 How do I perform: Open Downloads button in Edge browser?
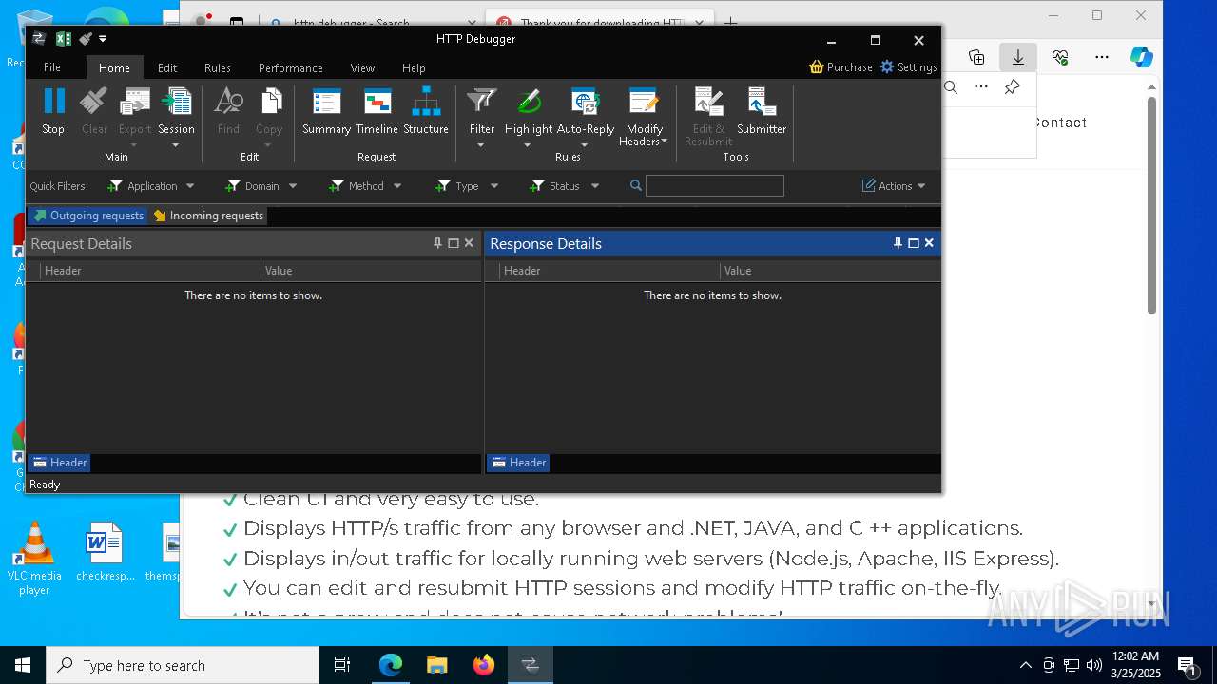point(1018,57)
